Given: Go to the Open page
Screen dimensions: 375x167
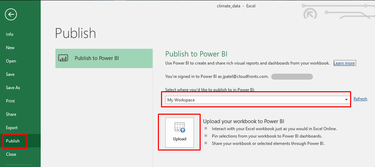Looking at the screenshot, I should tap(11, 61).
